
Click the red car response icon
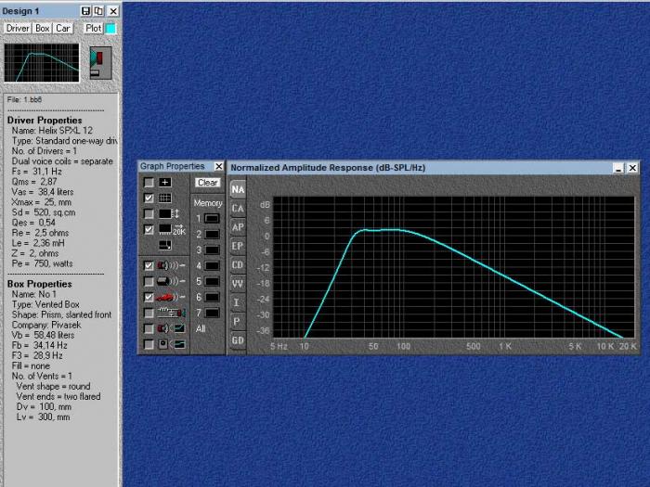165,297
